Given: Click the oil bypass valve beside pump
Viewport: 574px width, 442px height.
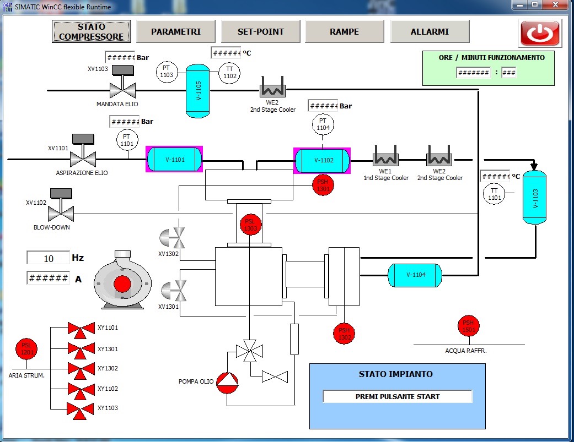Looking at the screenshot, I should click(275, 377).
